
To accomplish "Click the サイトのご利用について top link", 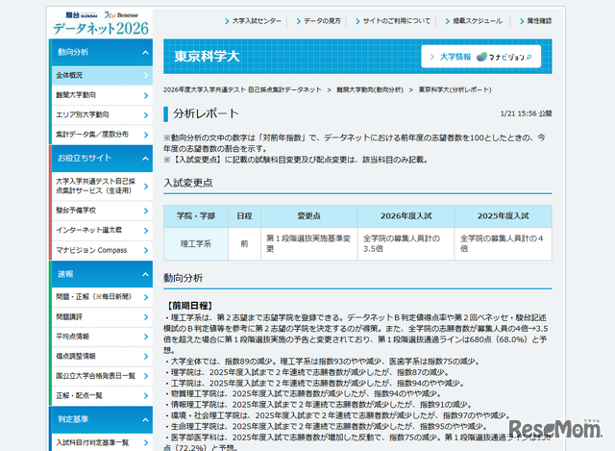I will (393, 21).
